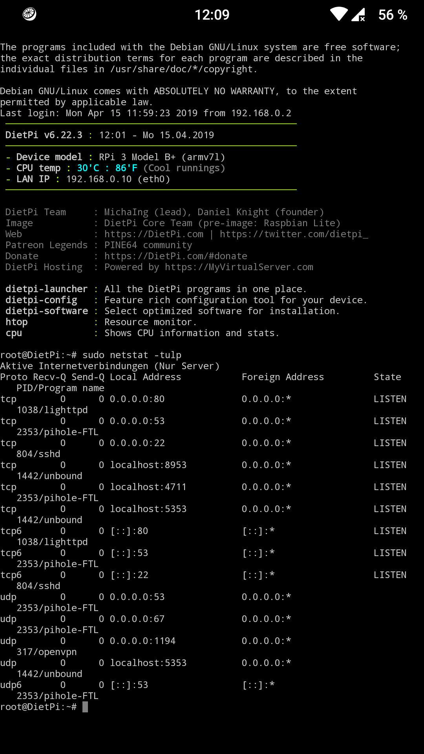Screen dimensions: 424x754
Task: Tap the 12:09 clock in status bar
Action: click(212, 15)
